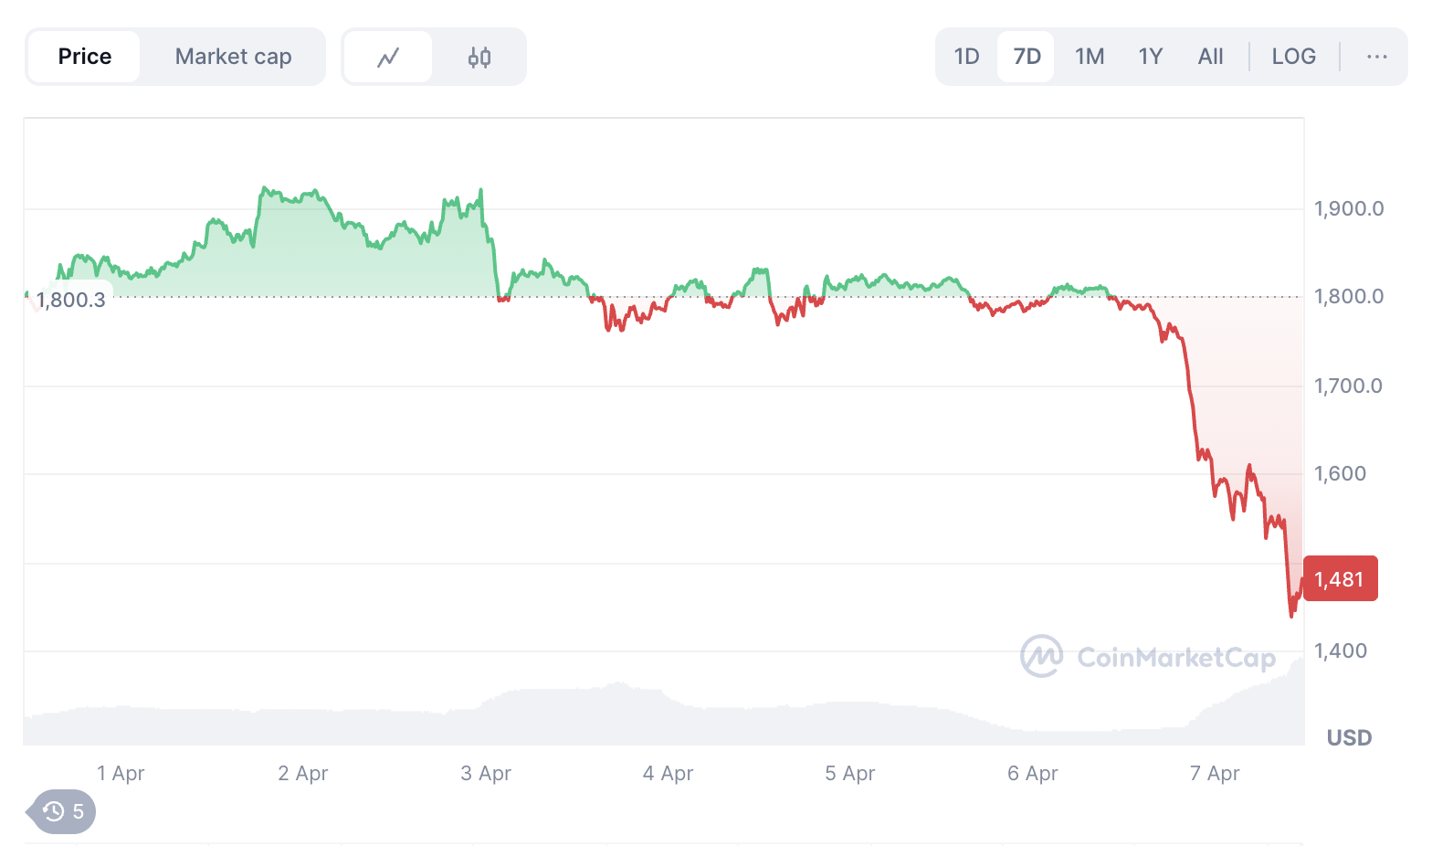
Task: Set time range to 1M
Action: click(x=1090, y=57)
